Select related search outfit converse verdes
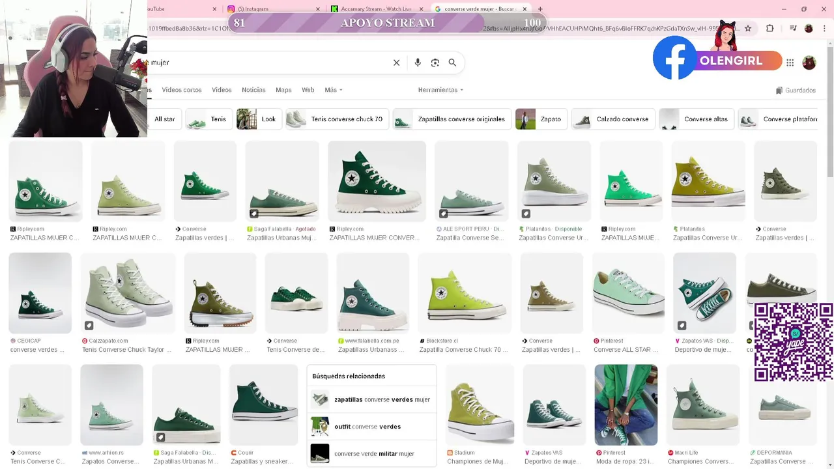This screenshot has width=834, height=469. pyautogui.click(x=371, y=427)
